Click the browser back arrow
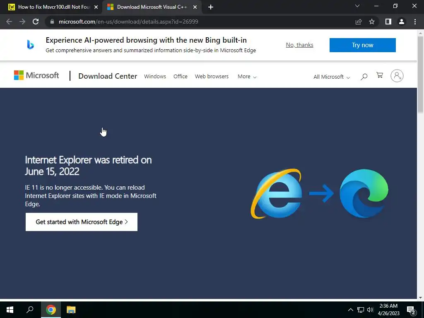Image resolution: width=424 pixels, height=318 pixels. pyautogui.click(x=9, y=22)
